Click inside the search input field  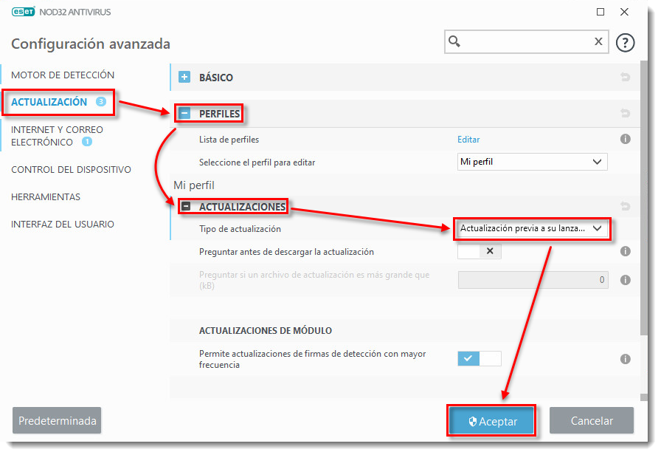point(524,41)
